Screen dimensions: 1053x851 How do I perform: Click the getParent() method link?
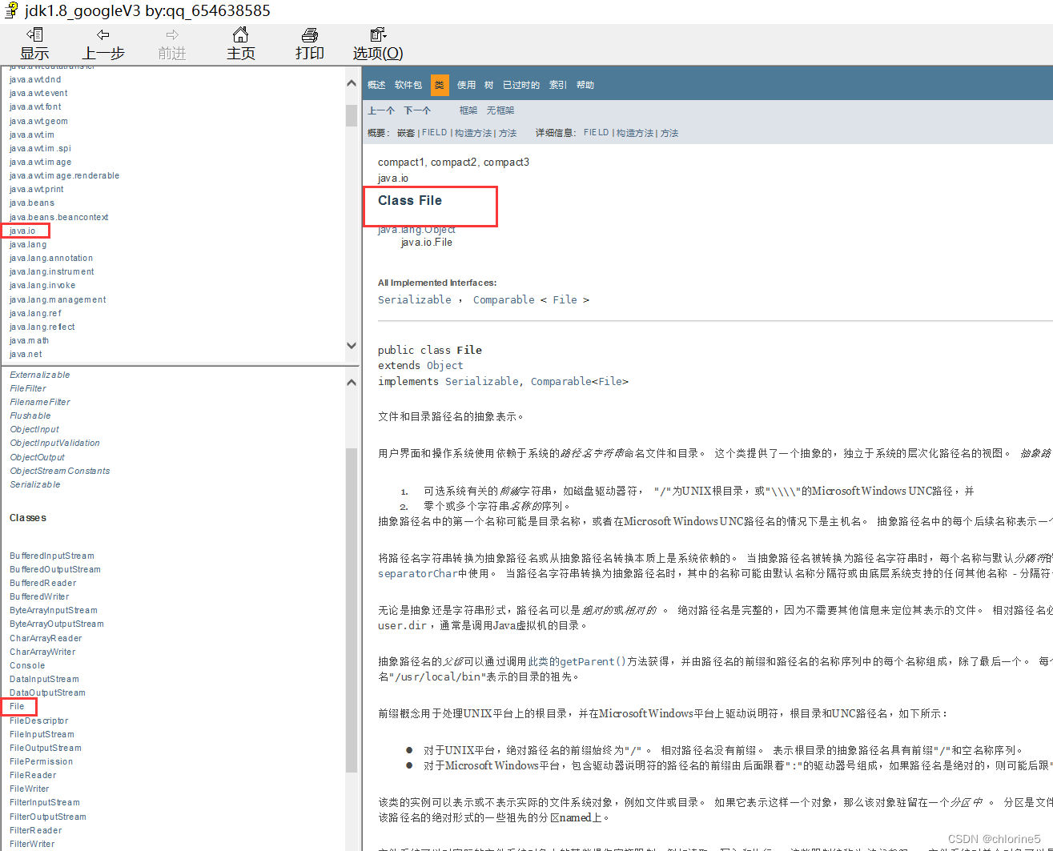coord(593,661)
